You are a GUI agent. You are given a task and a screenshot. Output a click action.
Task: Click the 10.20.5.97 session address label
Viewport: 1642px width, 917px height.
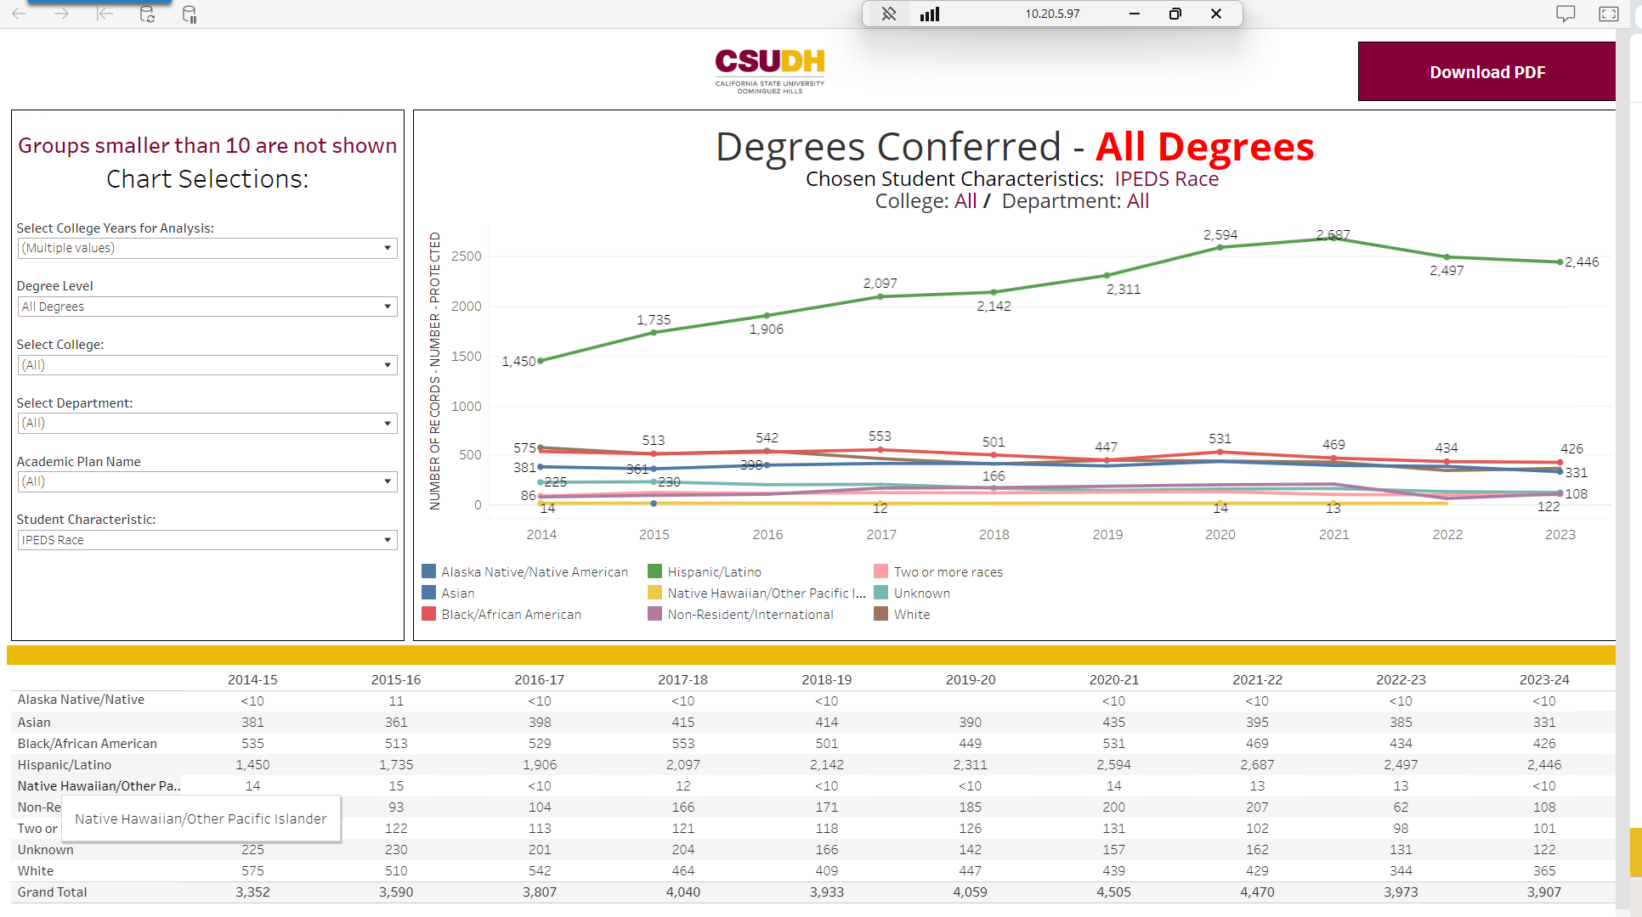point(1052,14)
